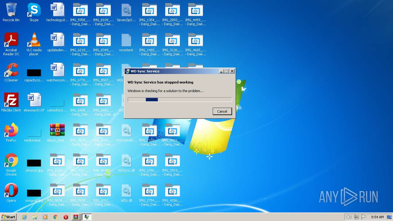Select the IMG_9783 sync folder

pos(103,195)
